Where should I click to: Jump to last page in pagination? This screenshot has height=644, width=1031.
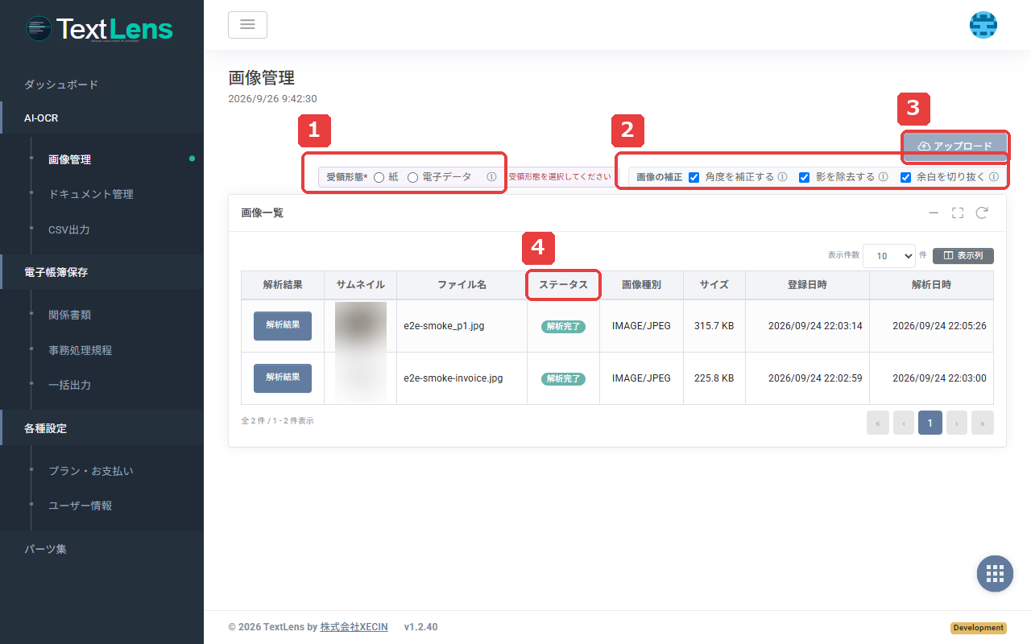coord(983,423)
